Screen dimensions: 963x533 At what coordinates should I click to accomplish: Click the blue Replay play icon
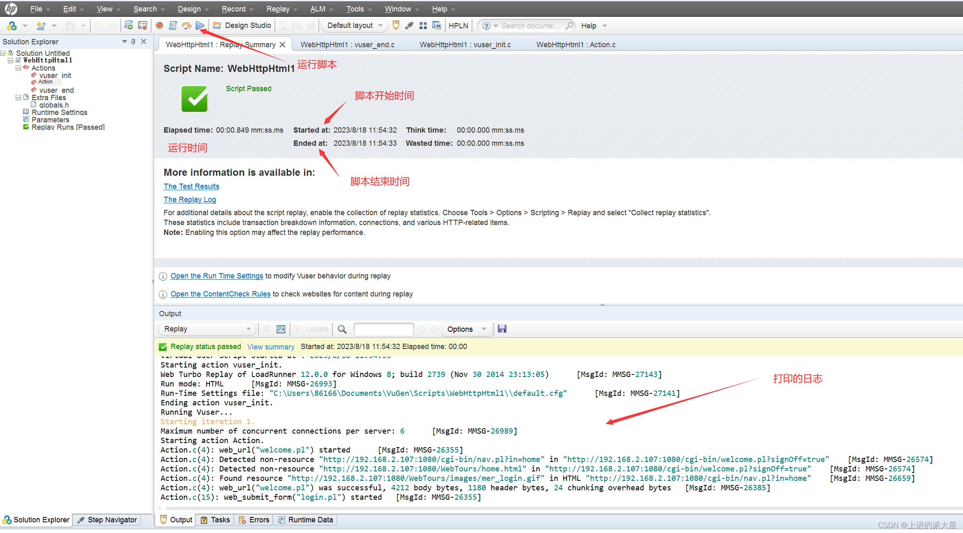tap(200, 25)
